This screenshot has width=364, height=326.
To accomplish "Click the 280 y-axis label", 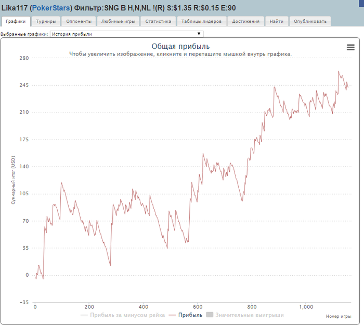I will (24, 58).
